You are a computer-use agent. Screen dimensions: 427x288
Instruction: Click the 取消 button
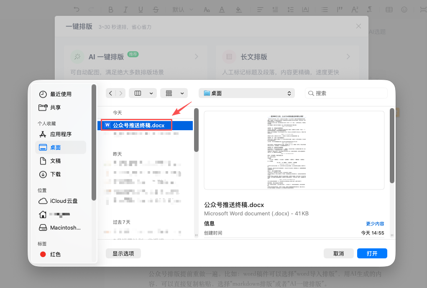click(338, 253)
